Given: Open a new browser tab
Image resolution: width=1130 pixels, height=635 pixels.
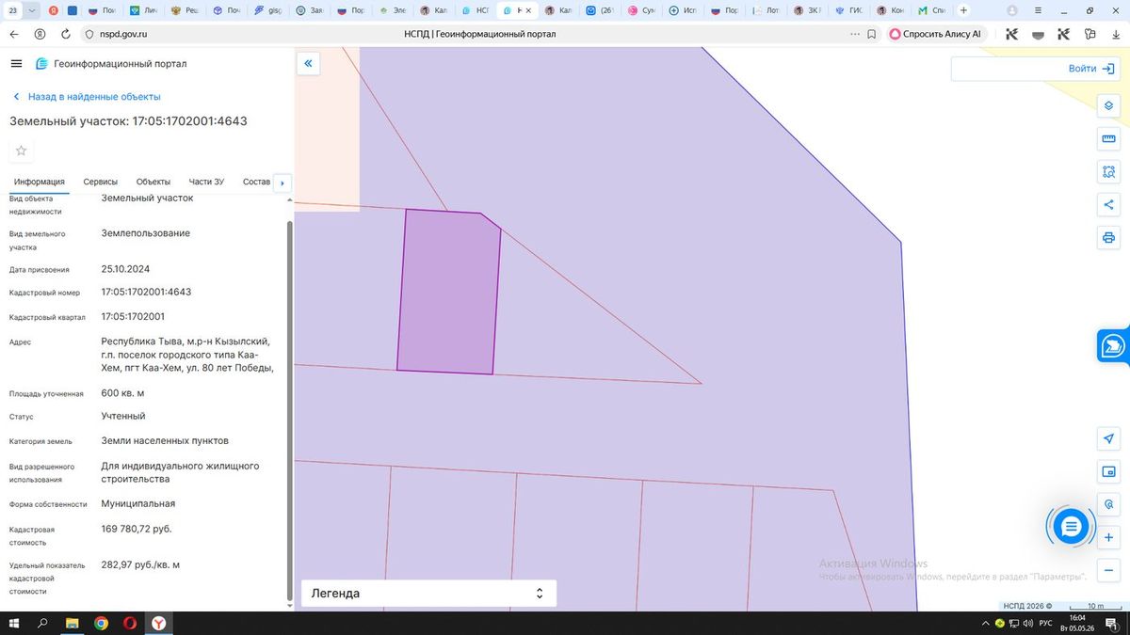Looking at the screenshot, I should point(963,10).
